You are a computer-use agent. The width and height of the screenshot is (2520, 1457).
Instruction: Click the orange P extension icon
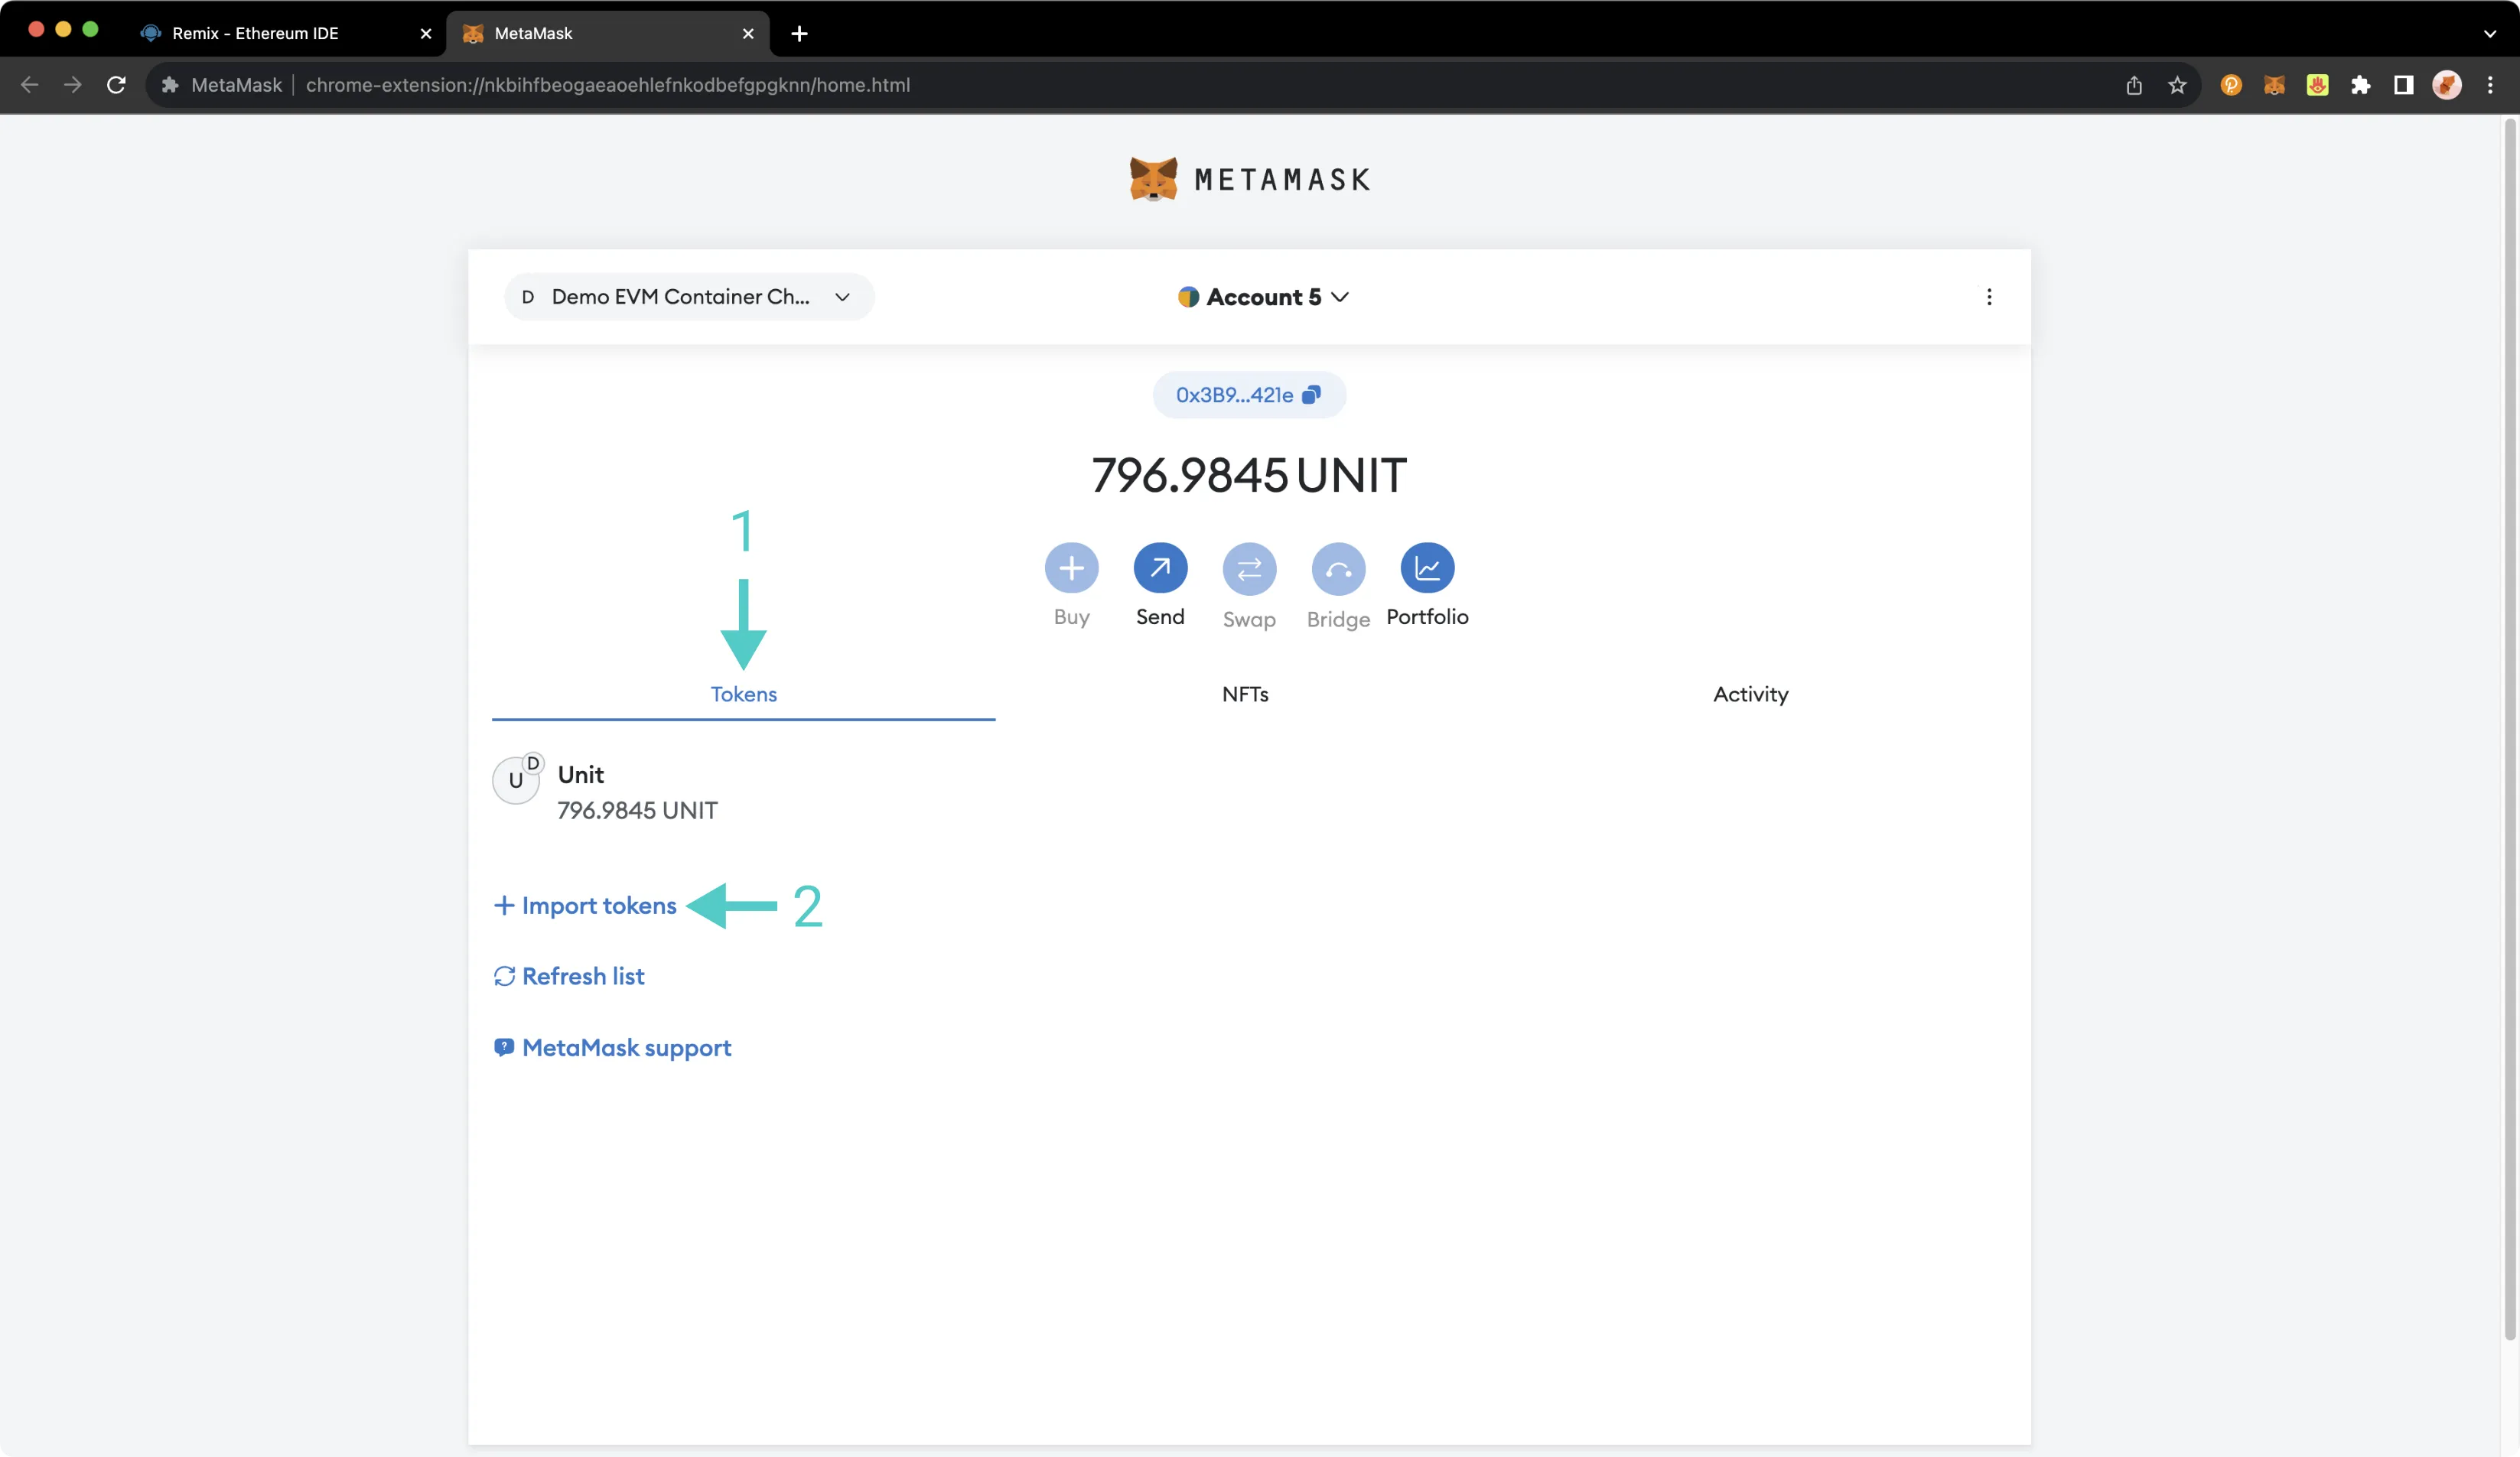2231,85
